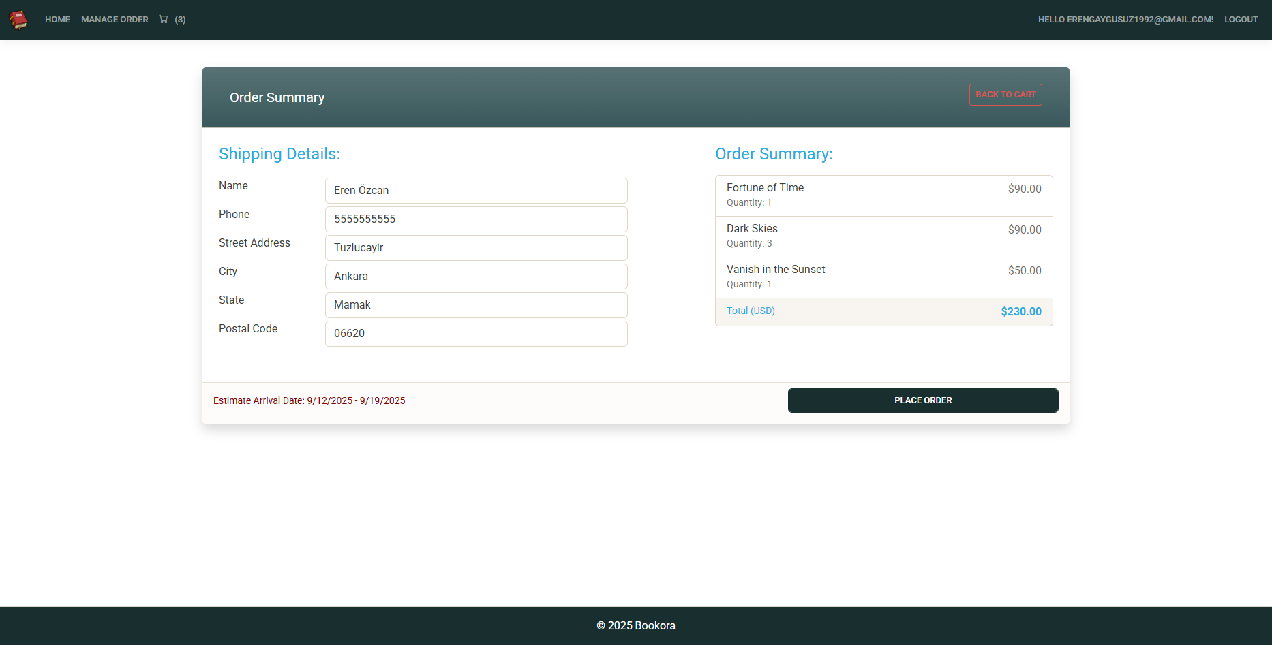Click the Back to Cart button

pos(1005,95)
